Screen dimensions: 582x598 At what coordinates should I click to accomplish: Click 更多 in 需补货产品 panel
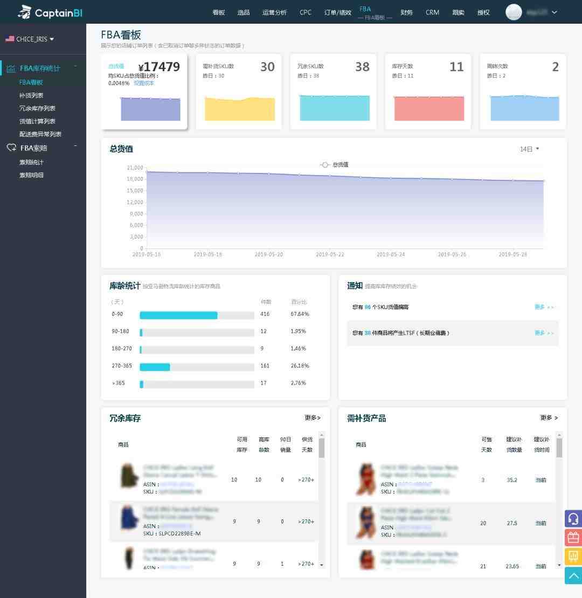pos(549,418)
